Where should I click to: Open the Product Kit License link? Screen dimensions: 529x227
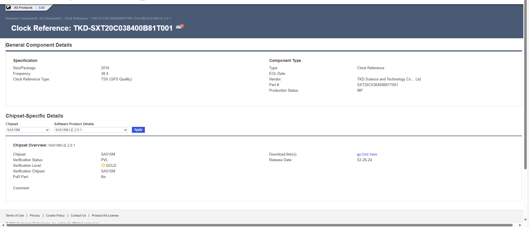[105, 215]
